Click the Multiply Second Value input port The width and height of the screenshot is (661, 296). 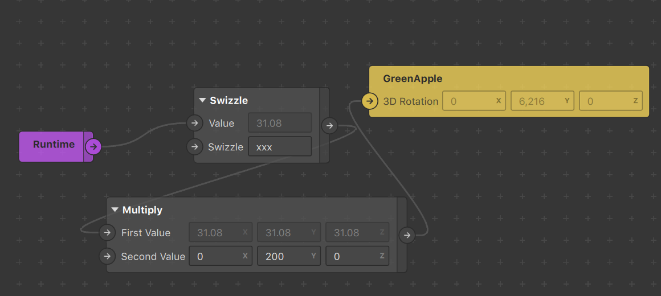pyautogui.click(x=108, y=256)
